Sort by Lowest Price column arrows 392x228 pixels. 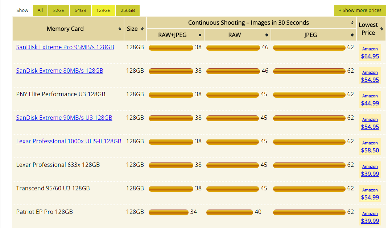[381, 29]
